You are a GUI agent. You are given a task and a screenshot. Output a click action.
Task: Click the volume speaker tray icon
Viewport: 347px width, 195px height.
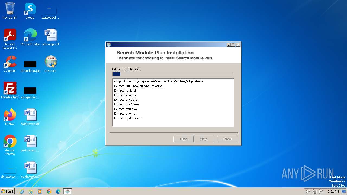pyautogui.click(x=308, y=191)
